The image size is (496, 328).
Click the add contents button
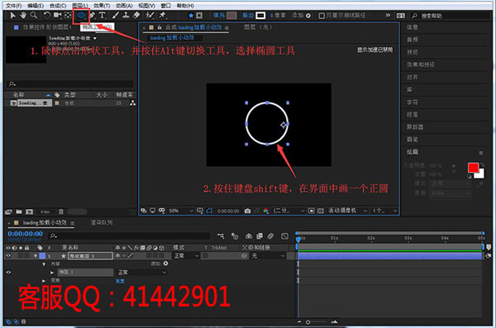(x=165, y=264)
